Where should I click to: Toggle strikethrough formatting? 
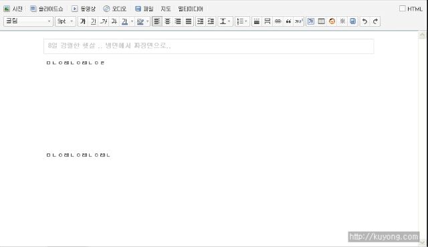pos(114,21)
